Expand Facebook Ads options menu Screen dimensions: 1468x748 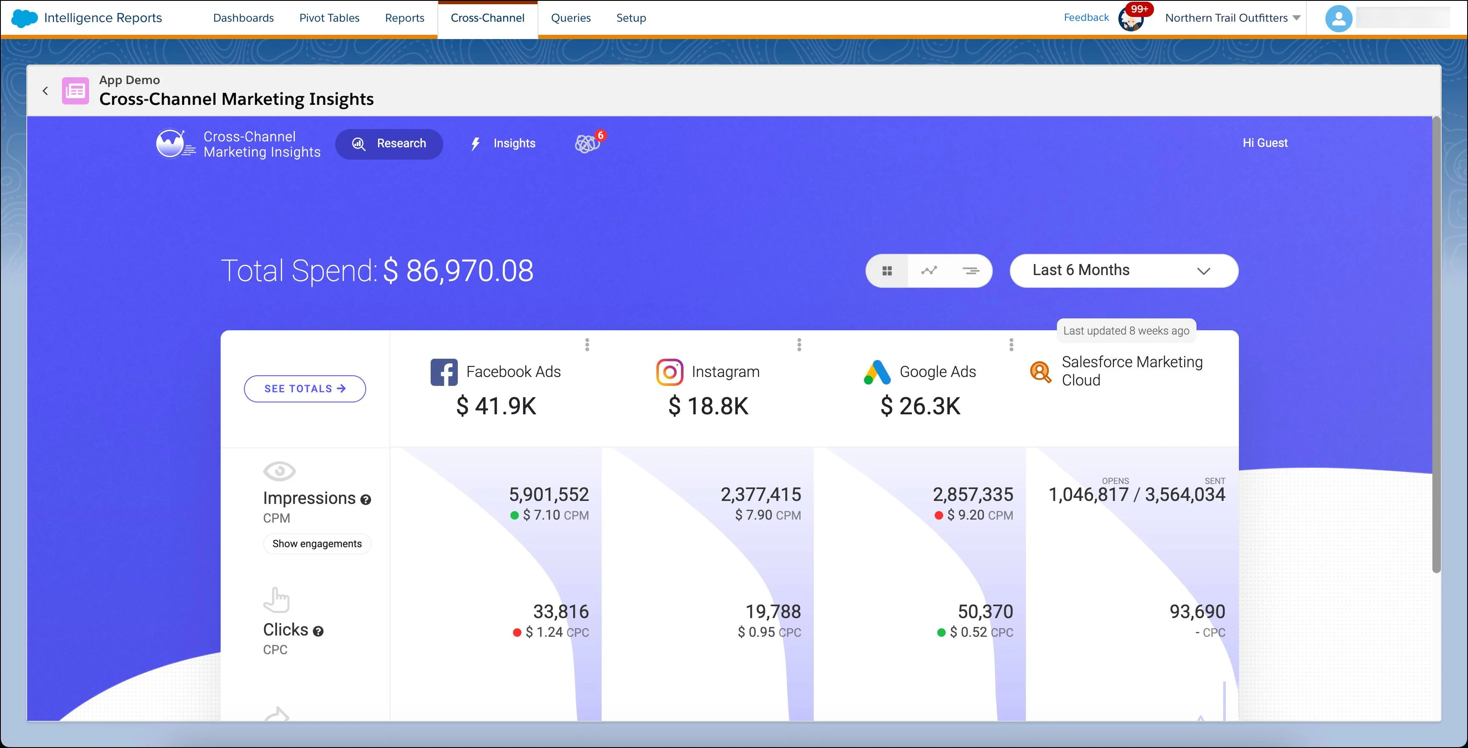pos(588,344)
